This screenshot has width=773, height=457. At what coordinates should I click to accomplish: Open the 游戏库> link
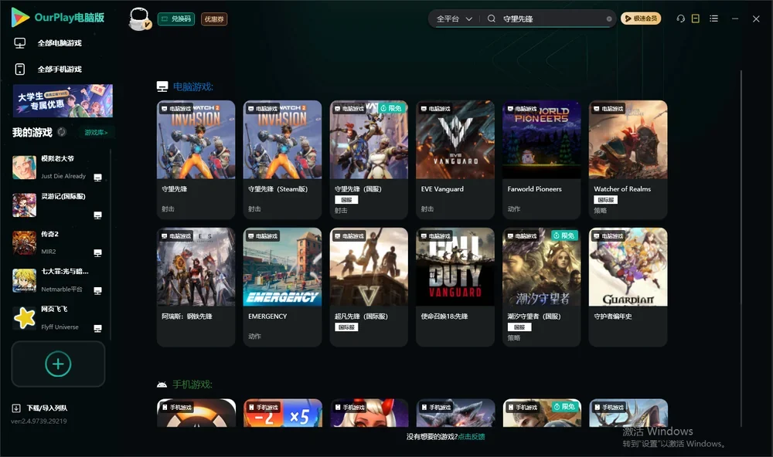(x=96, y=133)
